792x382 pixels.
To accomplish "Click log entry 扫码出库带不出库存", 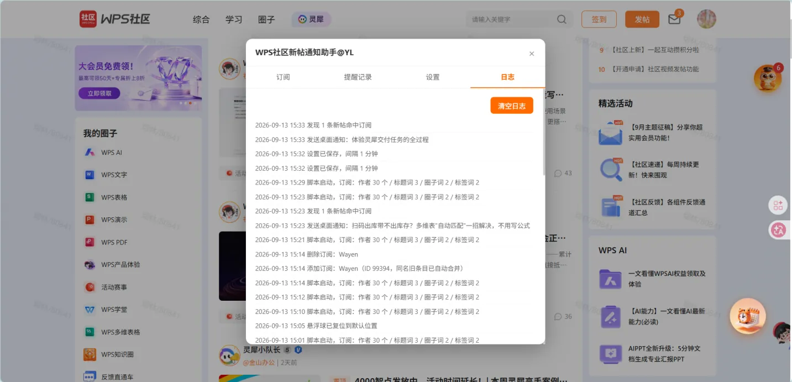I will point(392,226).
